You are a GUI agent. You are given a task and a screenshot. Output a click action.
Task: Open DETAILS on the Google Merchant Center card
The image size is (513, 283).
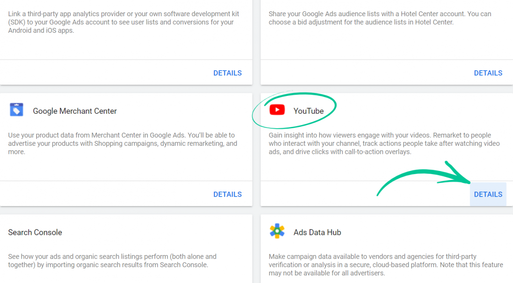pyautogui.click(x=227, y=194)
